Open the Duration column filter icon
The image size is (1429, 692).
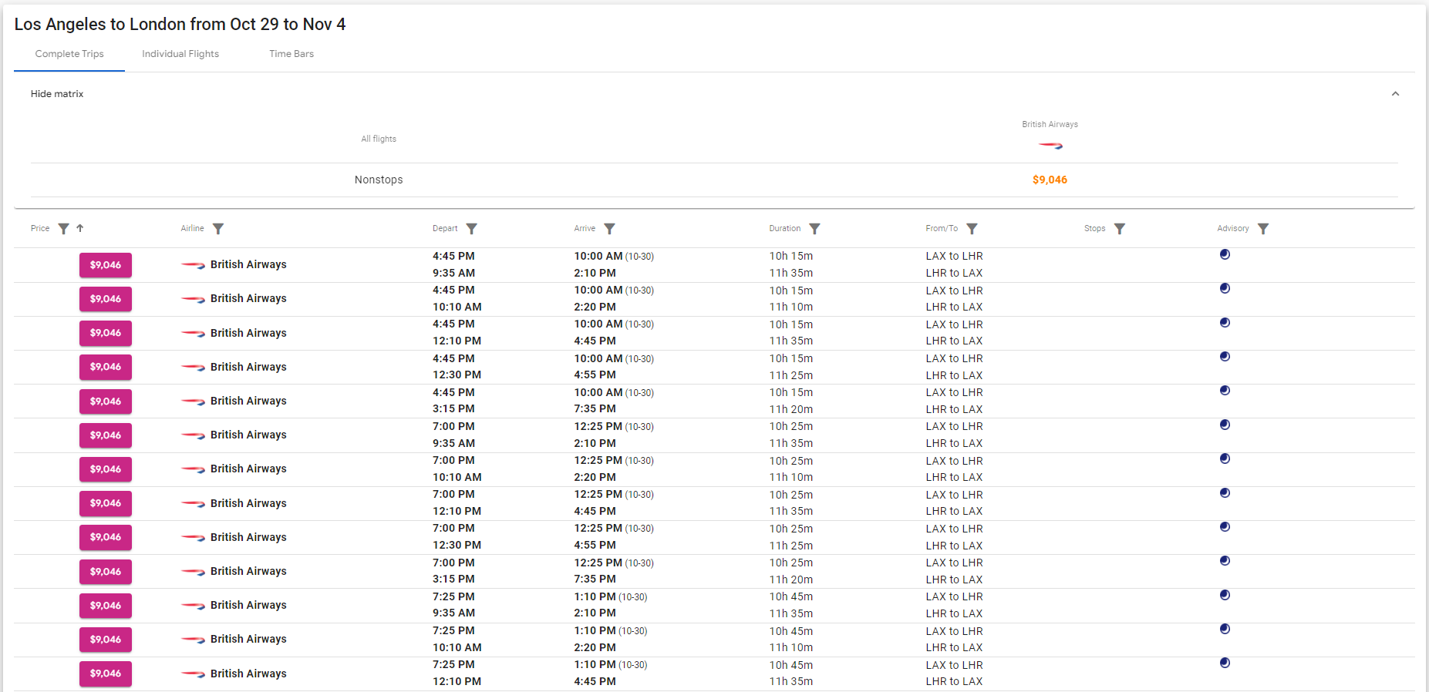point(814,229)
